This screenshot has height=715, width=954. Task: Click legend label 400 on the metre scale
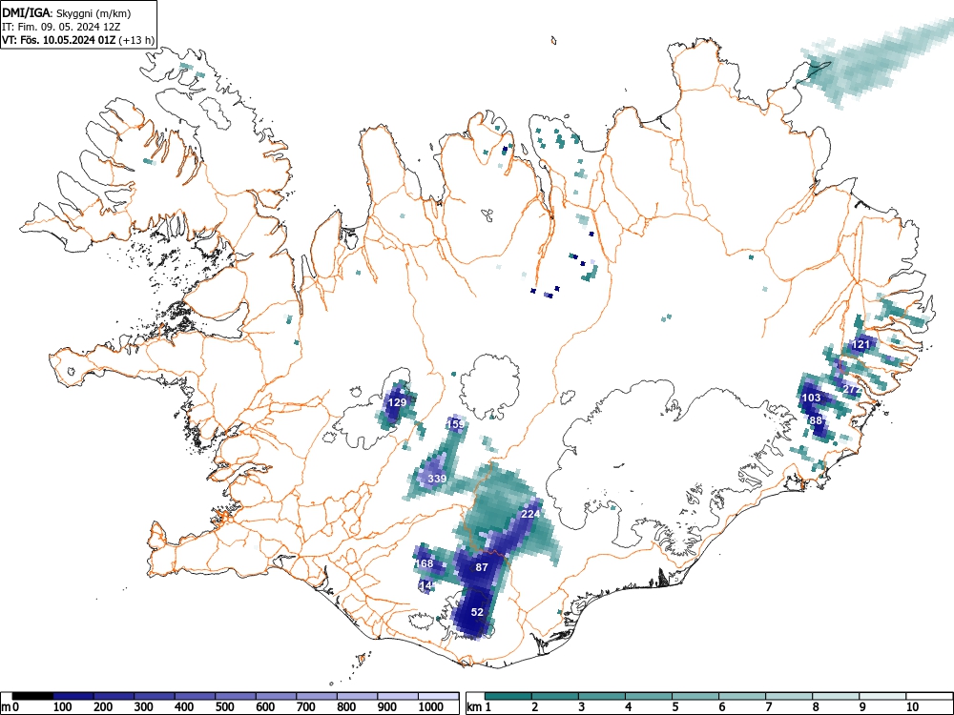pyautogui.click(x=184, y=707)
